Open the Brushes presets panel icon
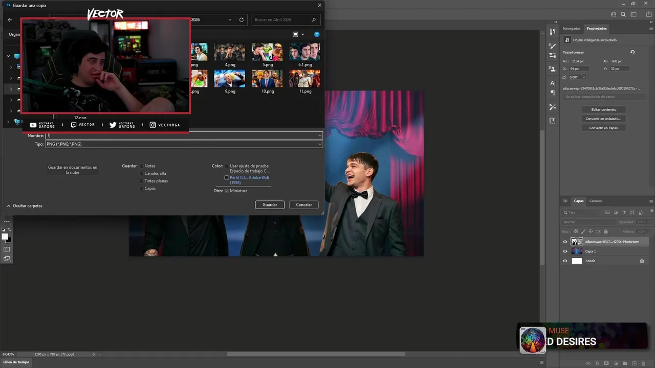655x368 pixels. [x=553, y=55]
